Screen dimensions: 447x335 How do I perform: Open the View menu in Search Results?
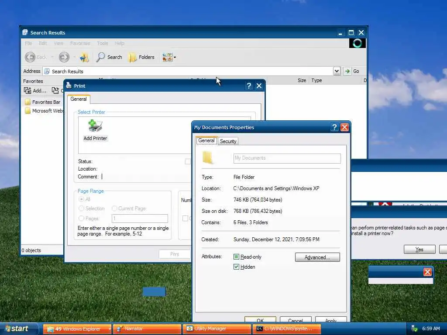pyautogui.click(x=58, y=43)
